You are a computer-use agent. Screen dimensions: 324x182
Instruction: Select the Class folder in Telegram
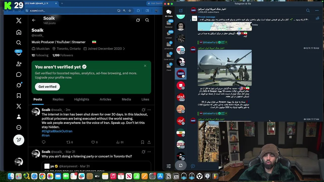coord(169,67)
